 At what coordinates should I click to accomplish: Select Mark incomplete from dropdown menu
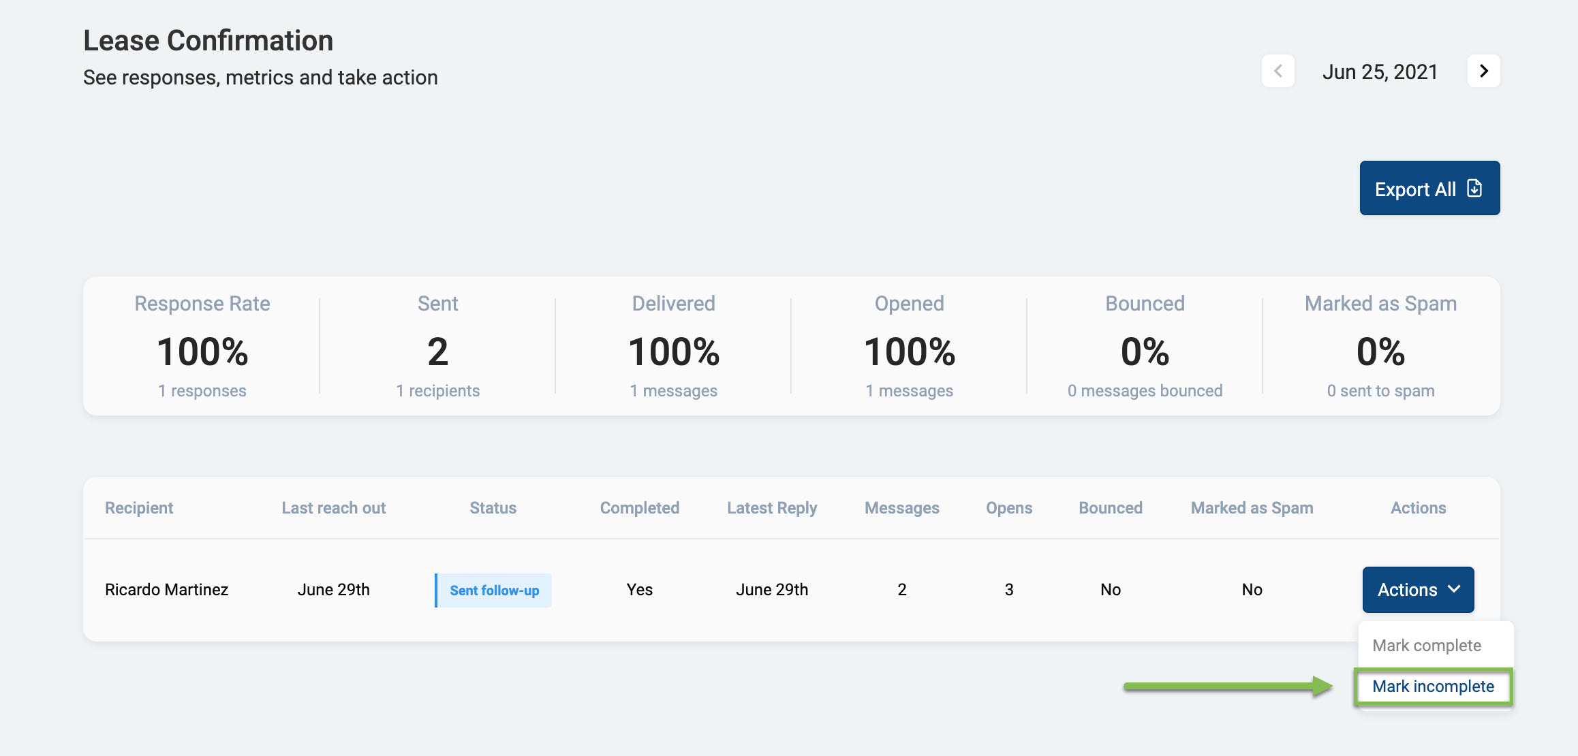coord(1433,687)
